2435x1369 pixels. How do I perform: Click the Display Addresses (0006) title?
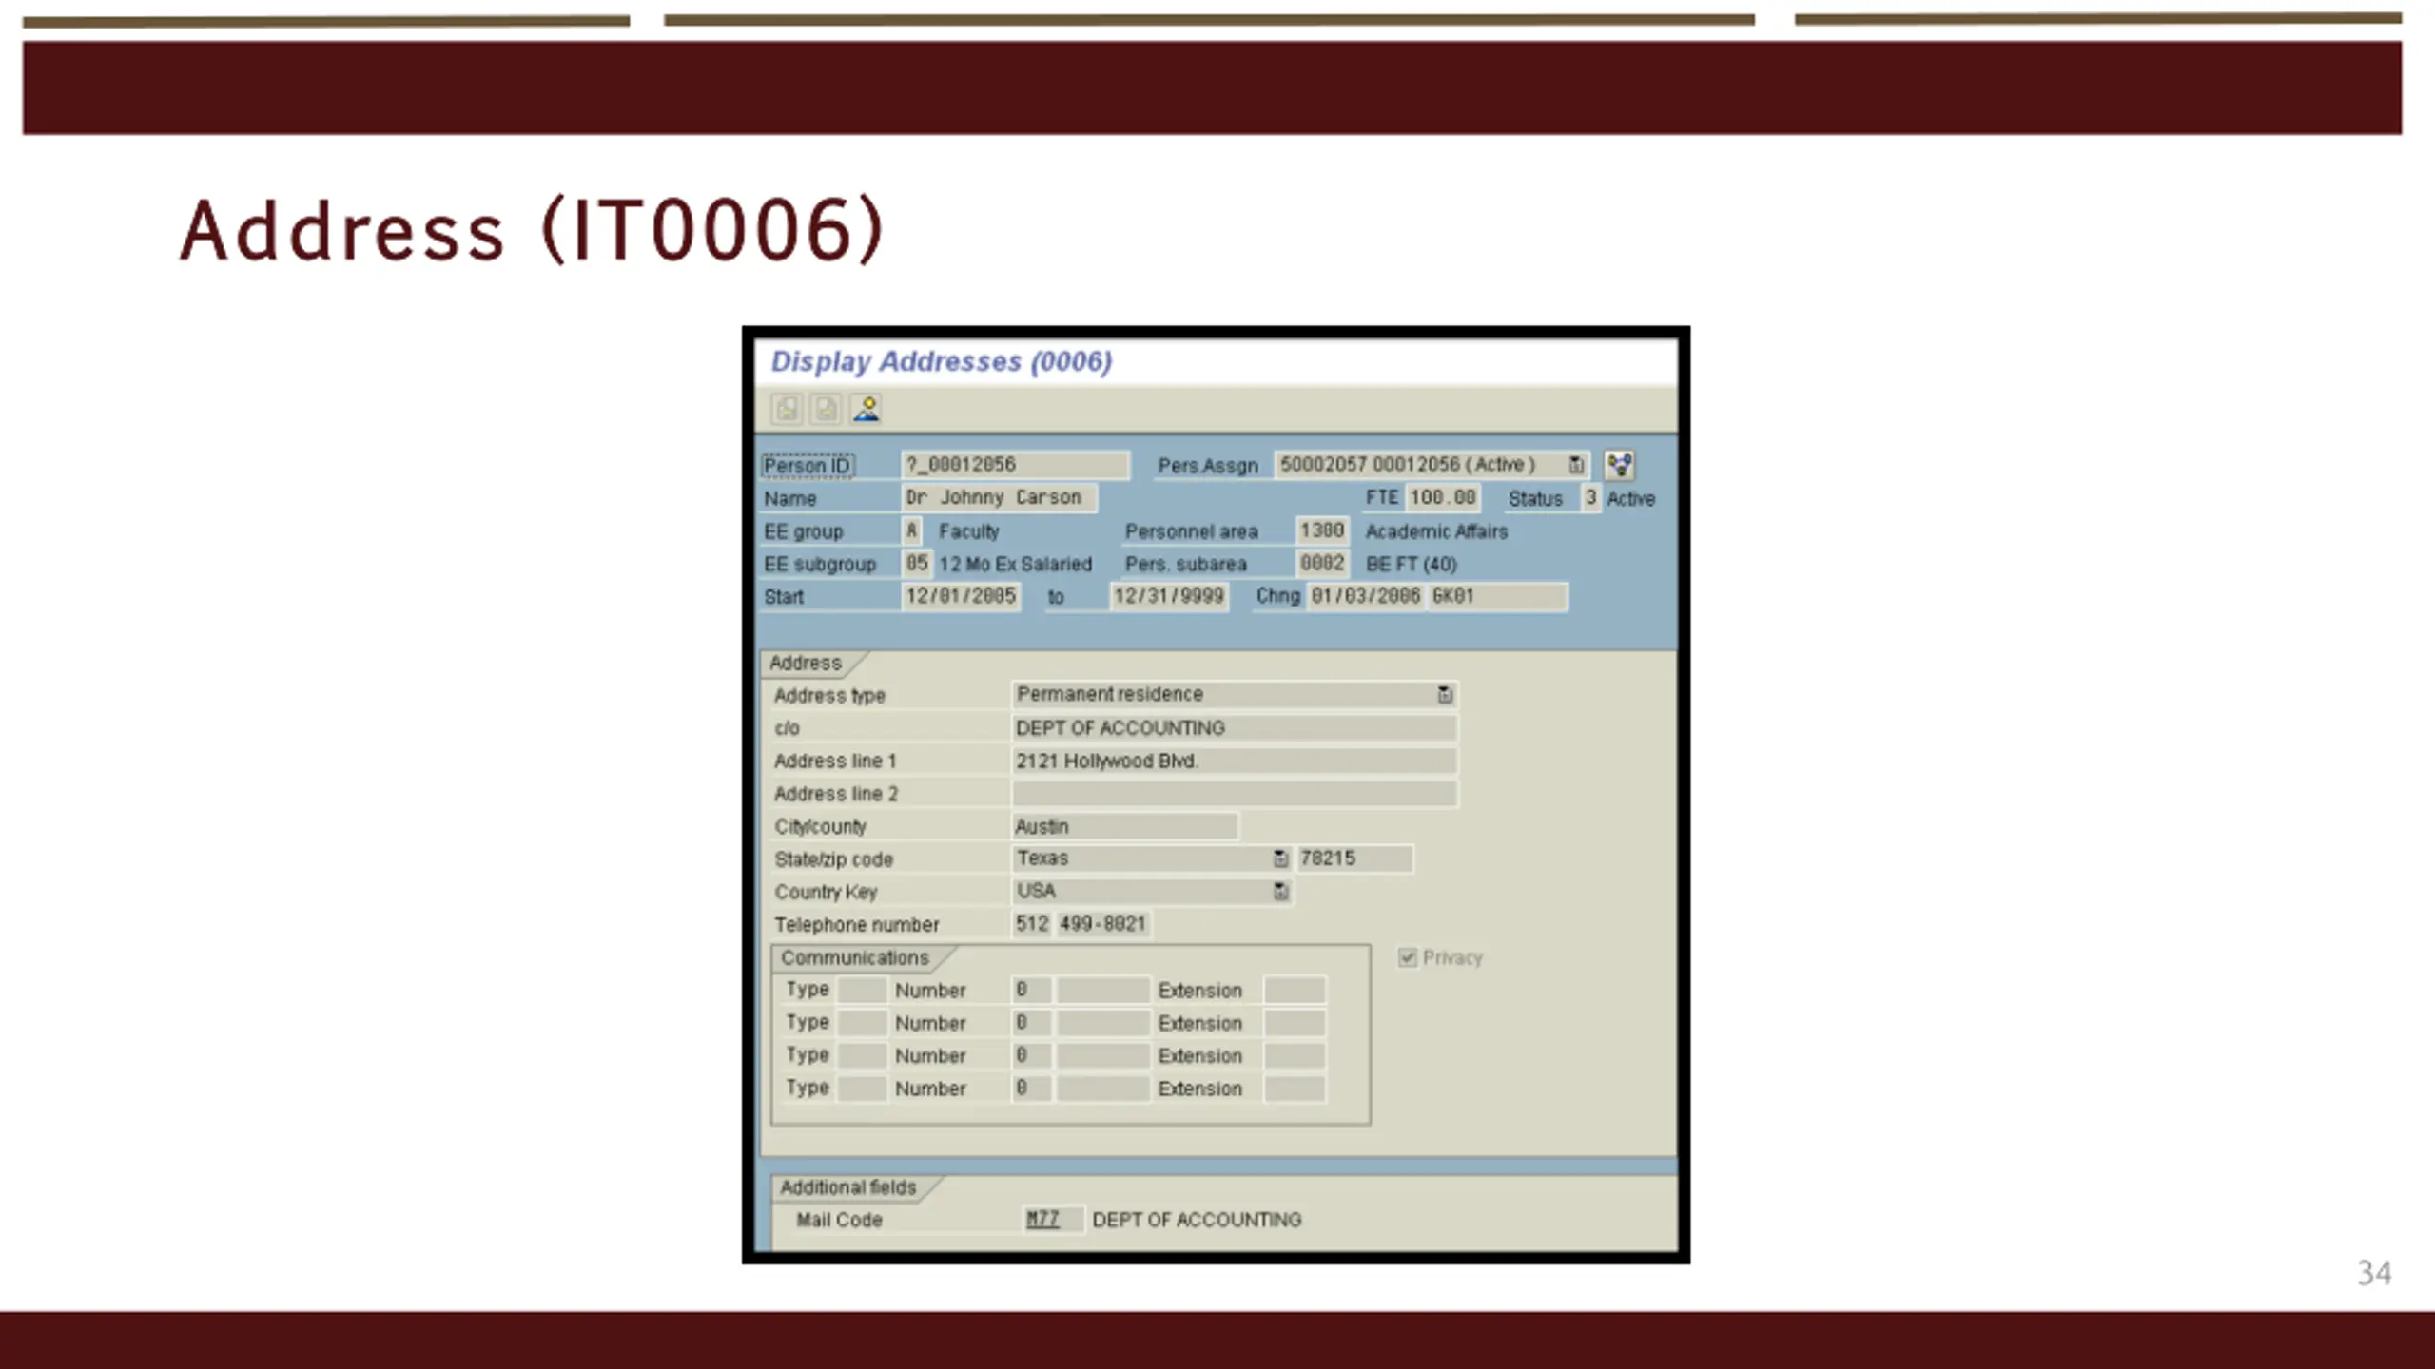click(x=941, y=361)
